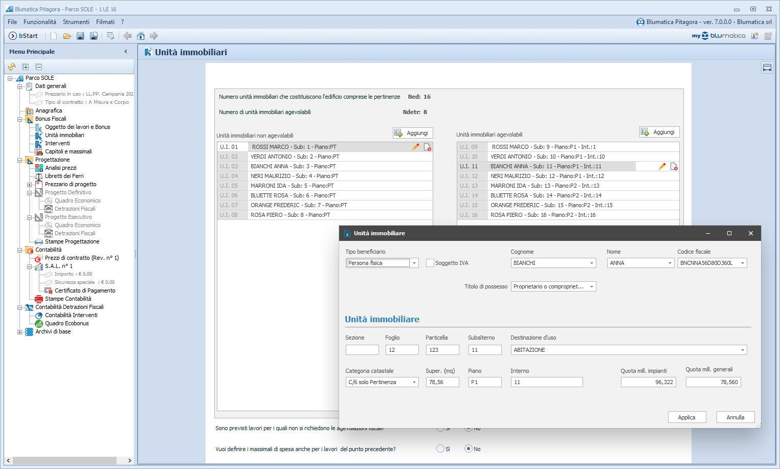Open the Tipo beneficiario dropdown

(414, 263)
